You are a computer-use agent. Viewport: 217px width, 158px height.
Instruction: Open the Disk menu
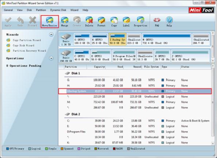pos(29,10)
